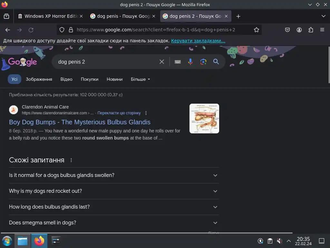
Task: Clear the Google search box
Action: (162, 62)
